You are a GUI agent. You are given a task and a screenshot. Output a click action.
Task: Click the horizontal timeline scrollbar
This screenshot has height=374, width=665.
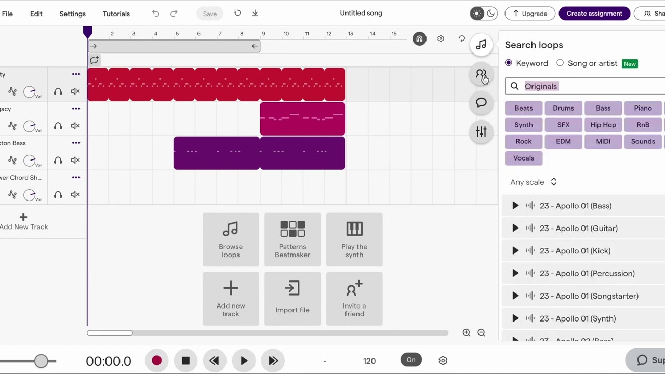pos(110,332)
